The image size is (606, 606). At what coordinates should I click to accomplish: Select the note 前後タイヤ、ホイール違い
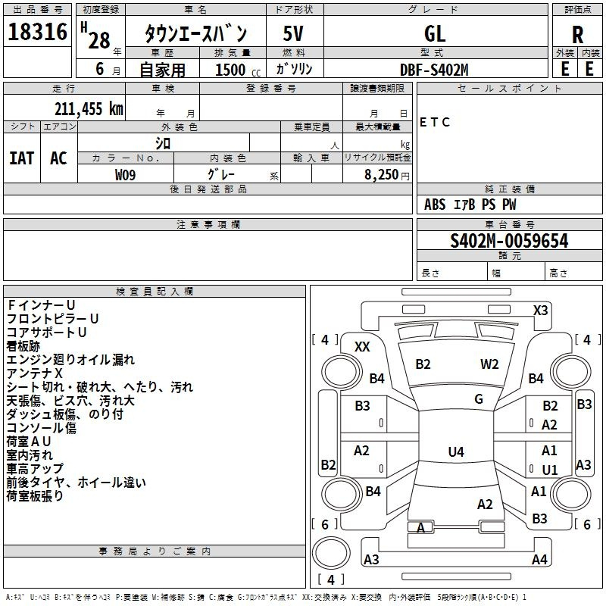pos(77,483)
